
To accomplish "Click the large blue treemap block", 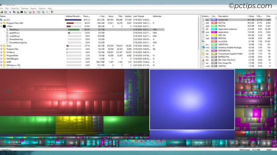I will [x=192, y=99].
